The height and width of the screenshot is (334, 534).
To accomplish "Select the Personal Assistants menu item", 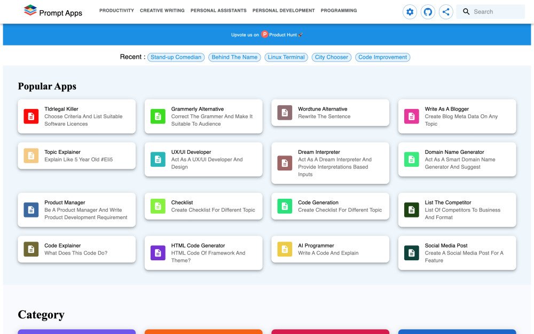I will point(218,11).
